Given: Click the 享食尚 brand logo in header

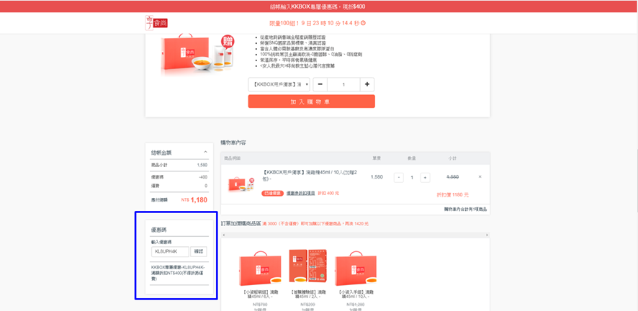Looking at the screenshot, I should pyautogui.click(x=156, y=23).
